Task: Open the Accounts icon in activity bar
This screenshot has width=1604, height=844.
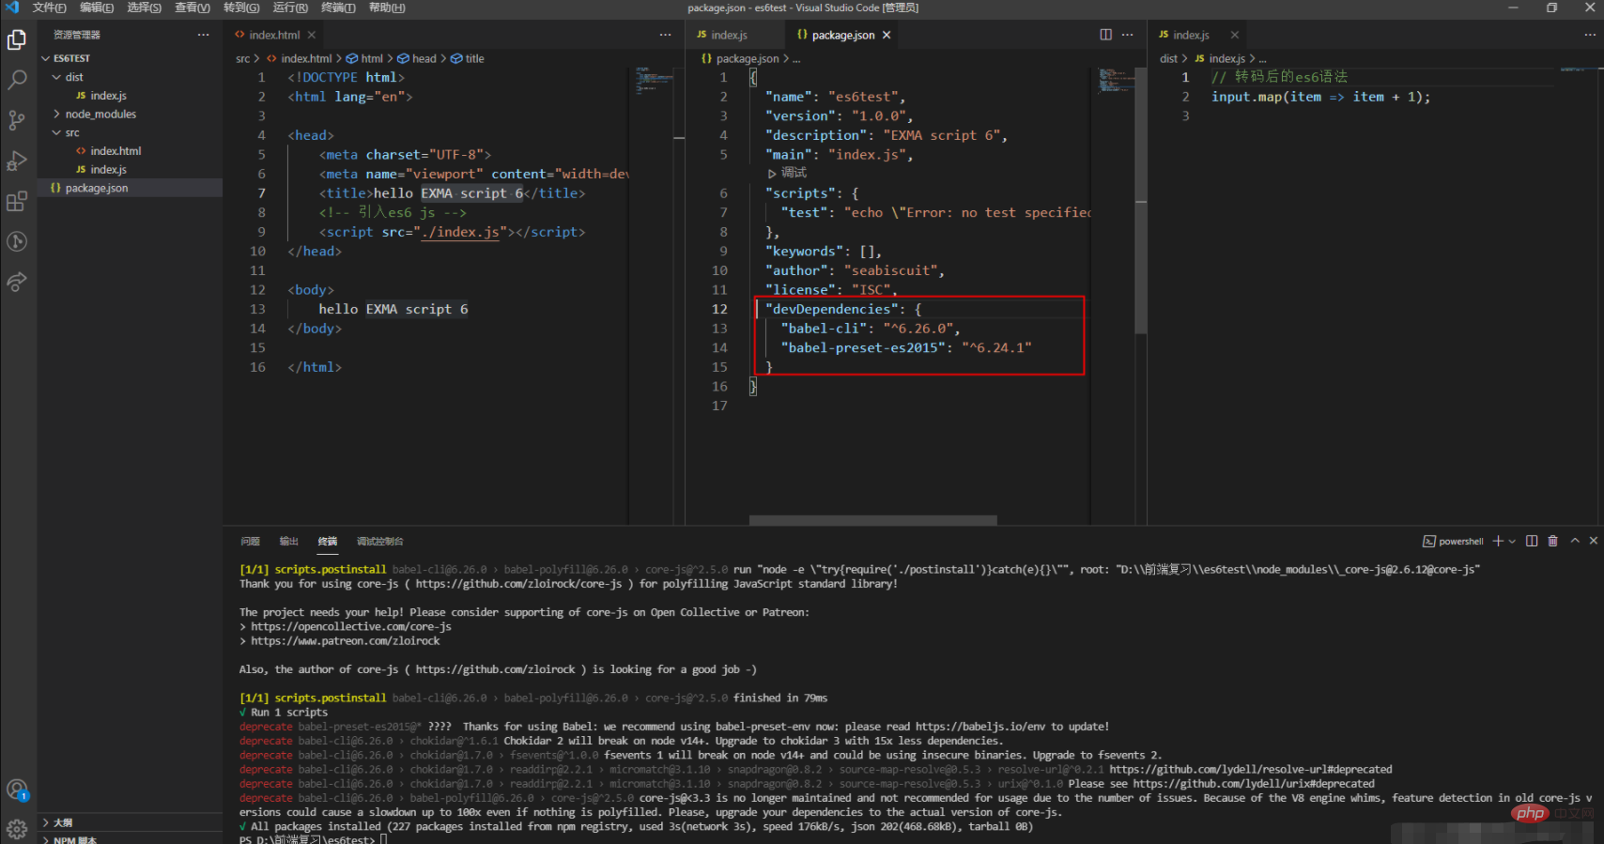Action: (17, 790)
